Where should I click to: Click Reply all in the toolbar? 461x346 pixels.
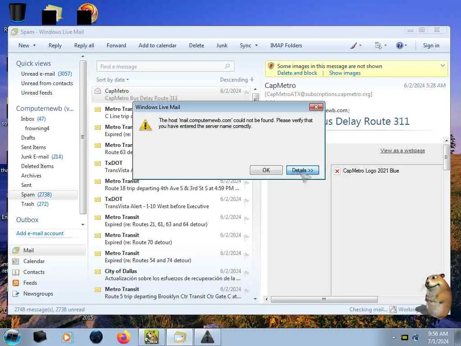click(x=84, y=46)
